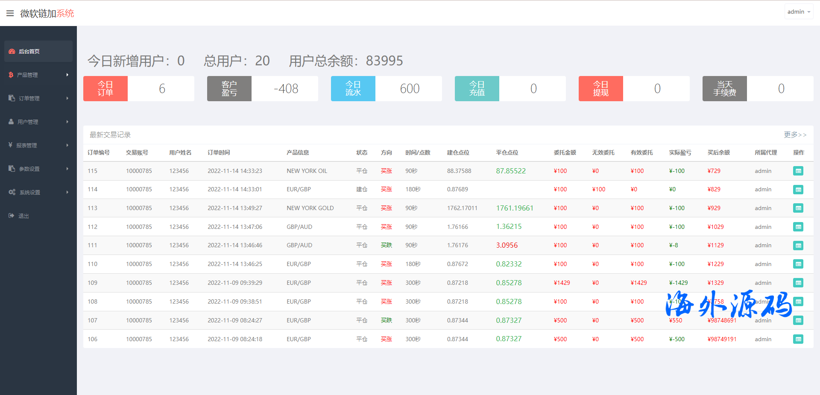
Task: Click the action icon for order 115
Action: pos(798,171)
